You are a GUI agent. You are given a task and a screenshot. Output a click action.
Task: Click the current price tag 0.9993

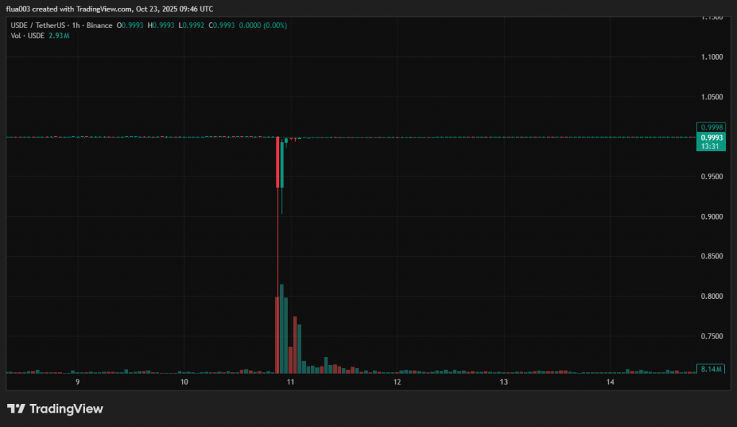(x=710, y=137)
